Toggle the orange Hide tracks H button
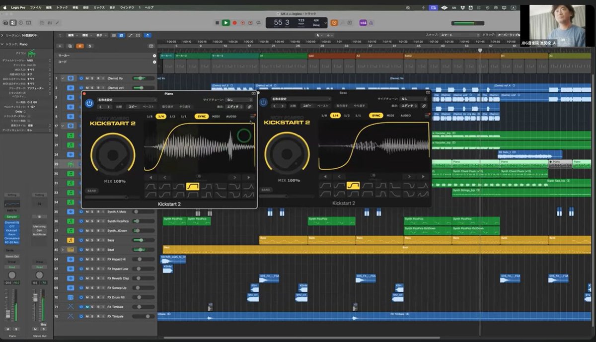 click(80, 46)
